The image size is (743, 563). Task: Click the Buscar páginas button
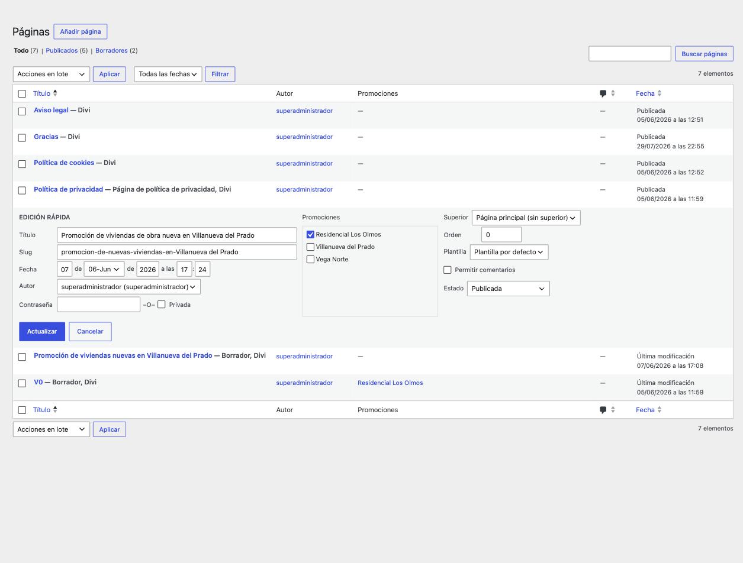tap(705, 54)
